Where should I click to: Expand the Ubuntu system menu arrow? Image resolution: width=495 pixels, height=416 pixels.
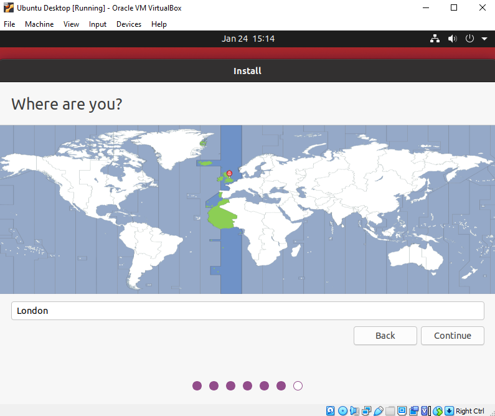[484, 39]
